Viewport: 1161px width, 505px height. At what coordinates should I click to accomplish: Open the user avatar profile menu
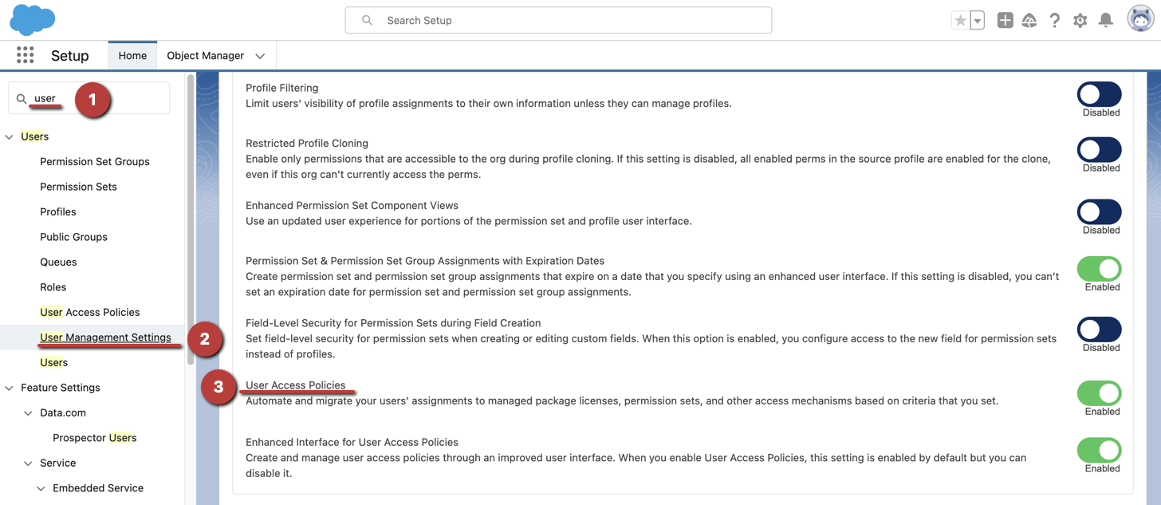pyautogui.click(x=1140, y=18)
